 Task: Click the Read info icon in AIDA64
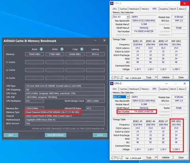[41, 49]
